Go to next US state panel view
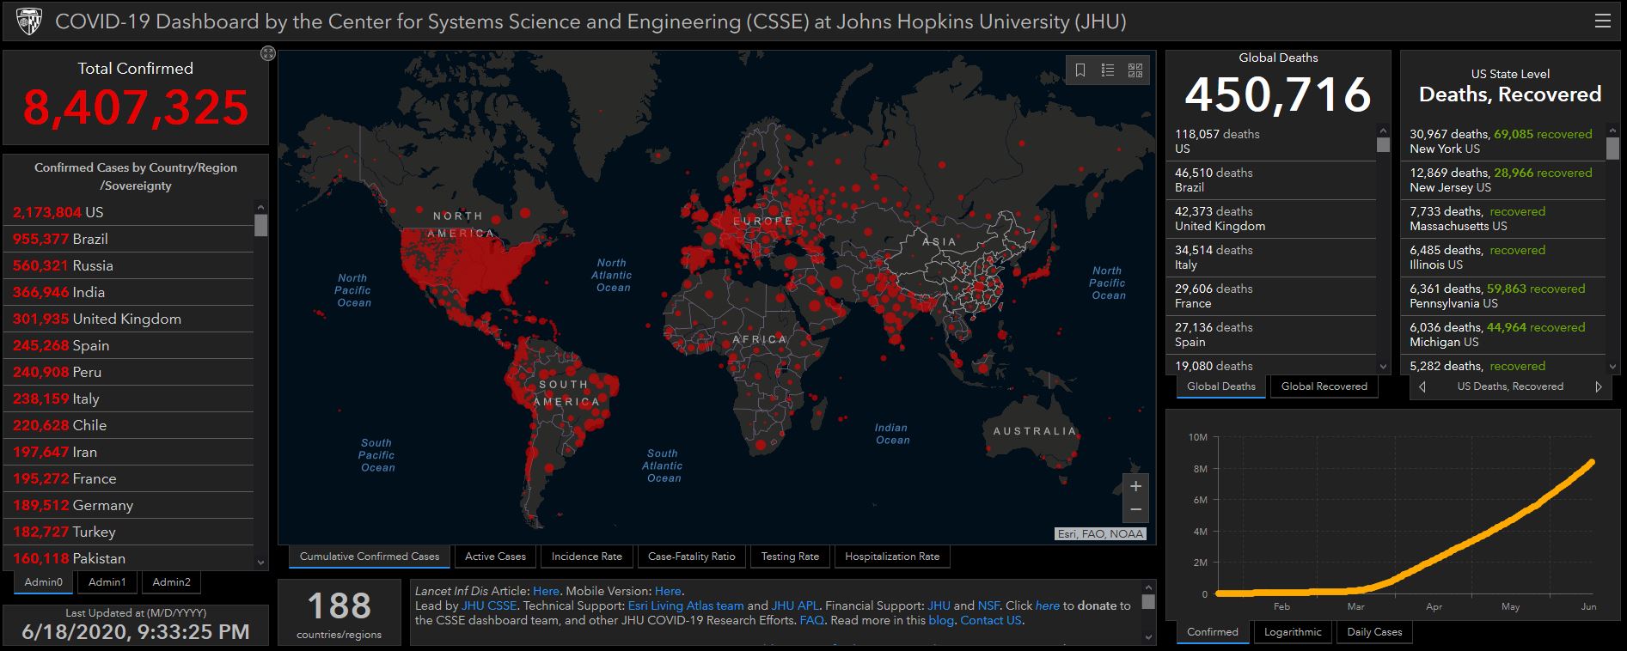Viewport: 1627px width, 651px height. coord(1599,386)
